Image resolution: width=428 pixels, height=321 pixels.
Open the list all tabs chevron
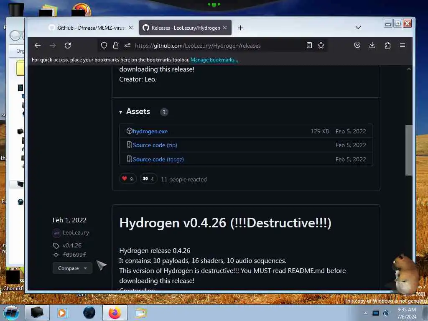tap(358, 28)
